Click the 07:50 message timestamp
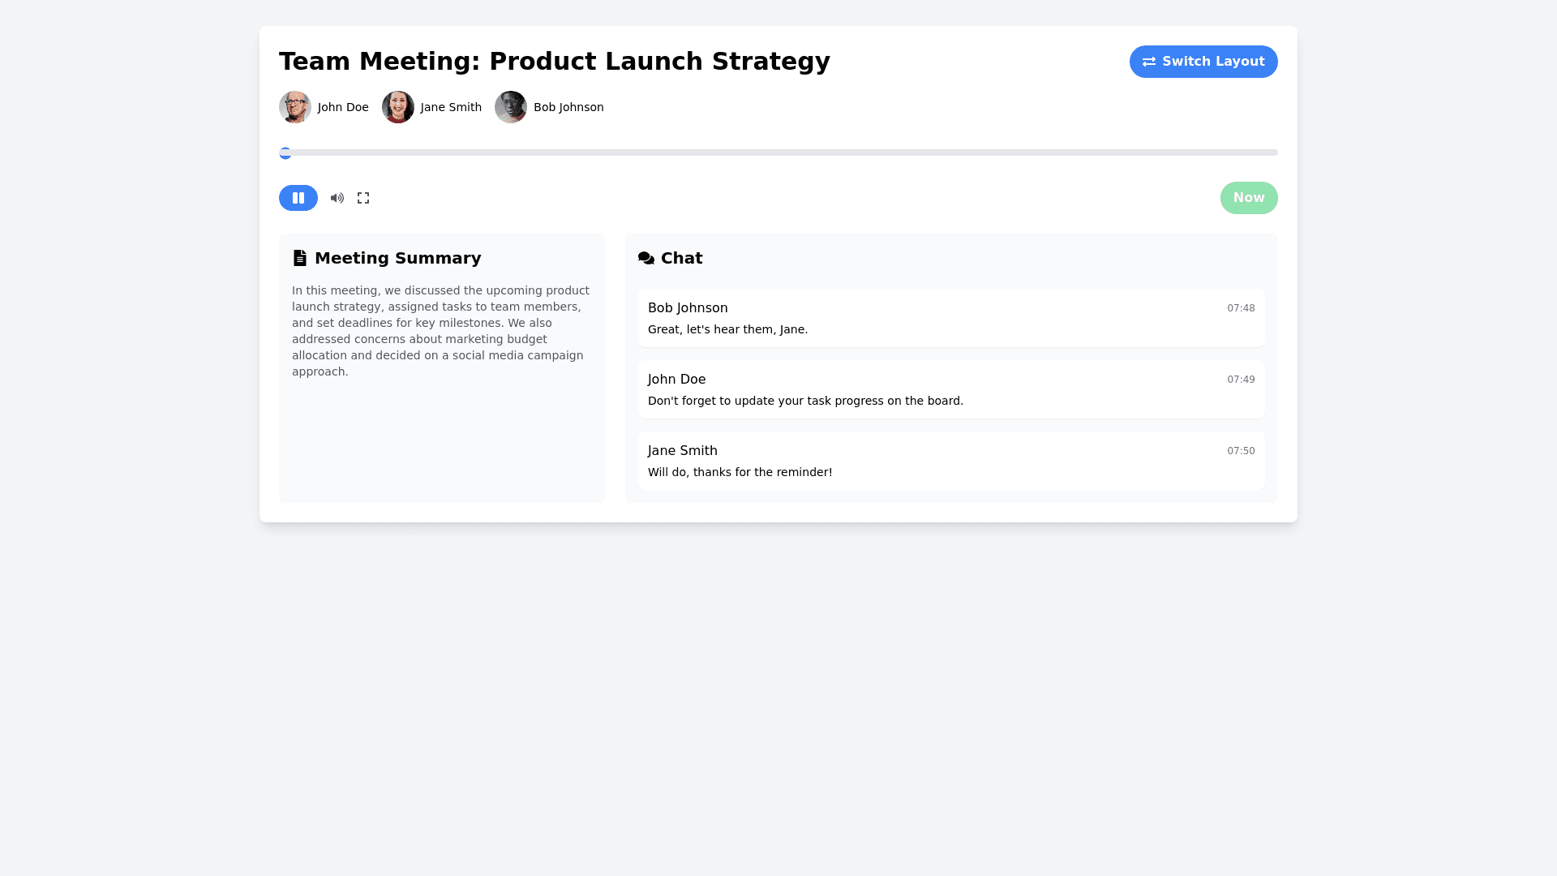This screenshot has width=1557, height=876. pos(1241,451)
